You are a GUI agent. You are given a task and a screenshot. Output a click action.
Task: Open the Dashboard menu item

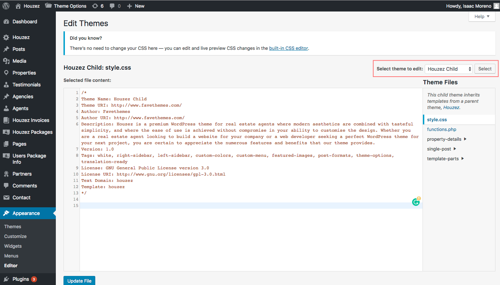(x=28, y=22)
